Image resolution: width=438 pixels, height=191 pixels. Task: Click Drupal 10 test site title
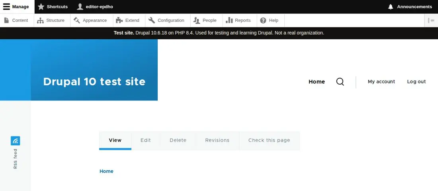coord(94,81)
